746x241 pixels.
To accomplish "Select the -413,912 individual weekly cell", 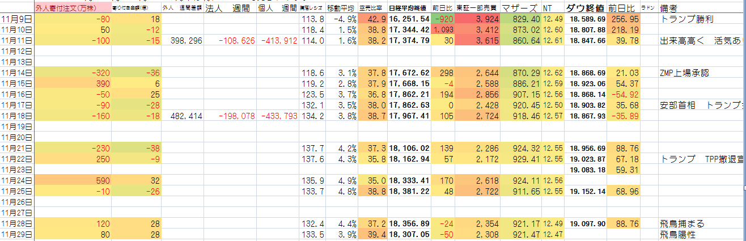I will pos(278,40).
